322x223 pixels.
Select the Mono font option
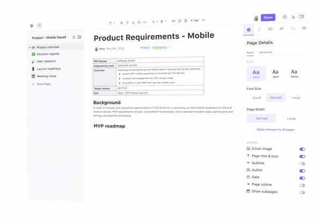pyautogui.click(x=294, y=73)
